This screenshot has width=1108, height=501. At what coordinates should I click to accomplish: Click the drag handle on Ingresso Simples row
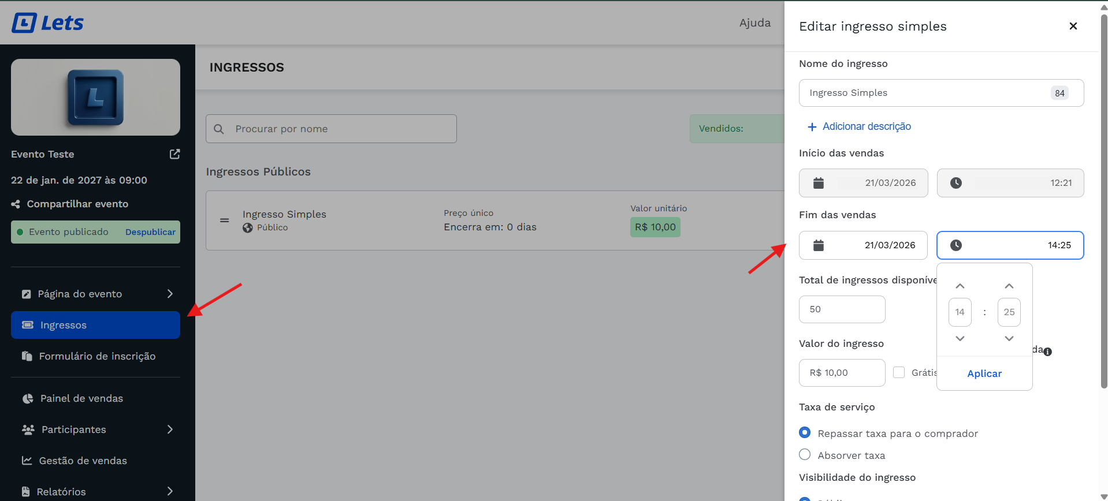pyautogui.click(x=225, y=220)
